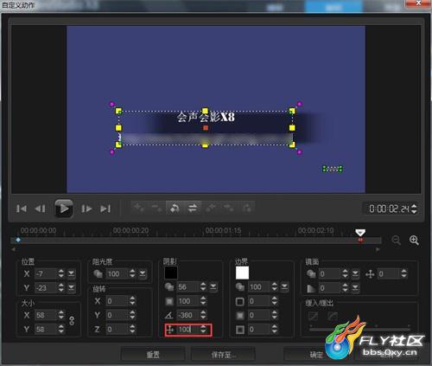Click the 重置 reset button

point(153,355)
